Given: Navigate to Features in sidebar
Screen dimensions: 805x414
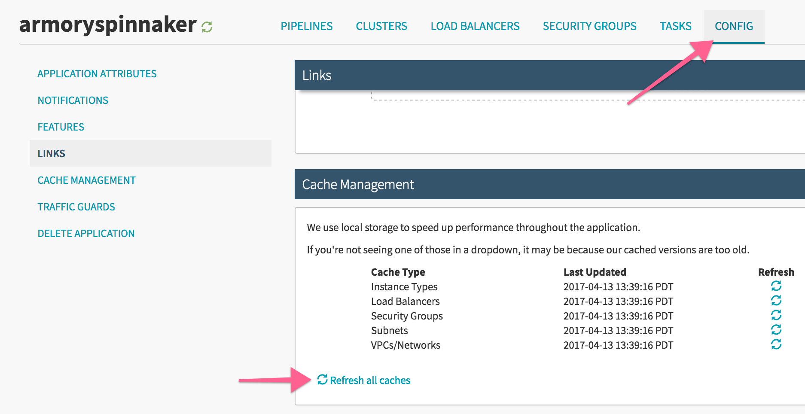Looking at the screenshot, I should tap(61, 127).
